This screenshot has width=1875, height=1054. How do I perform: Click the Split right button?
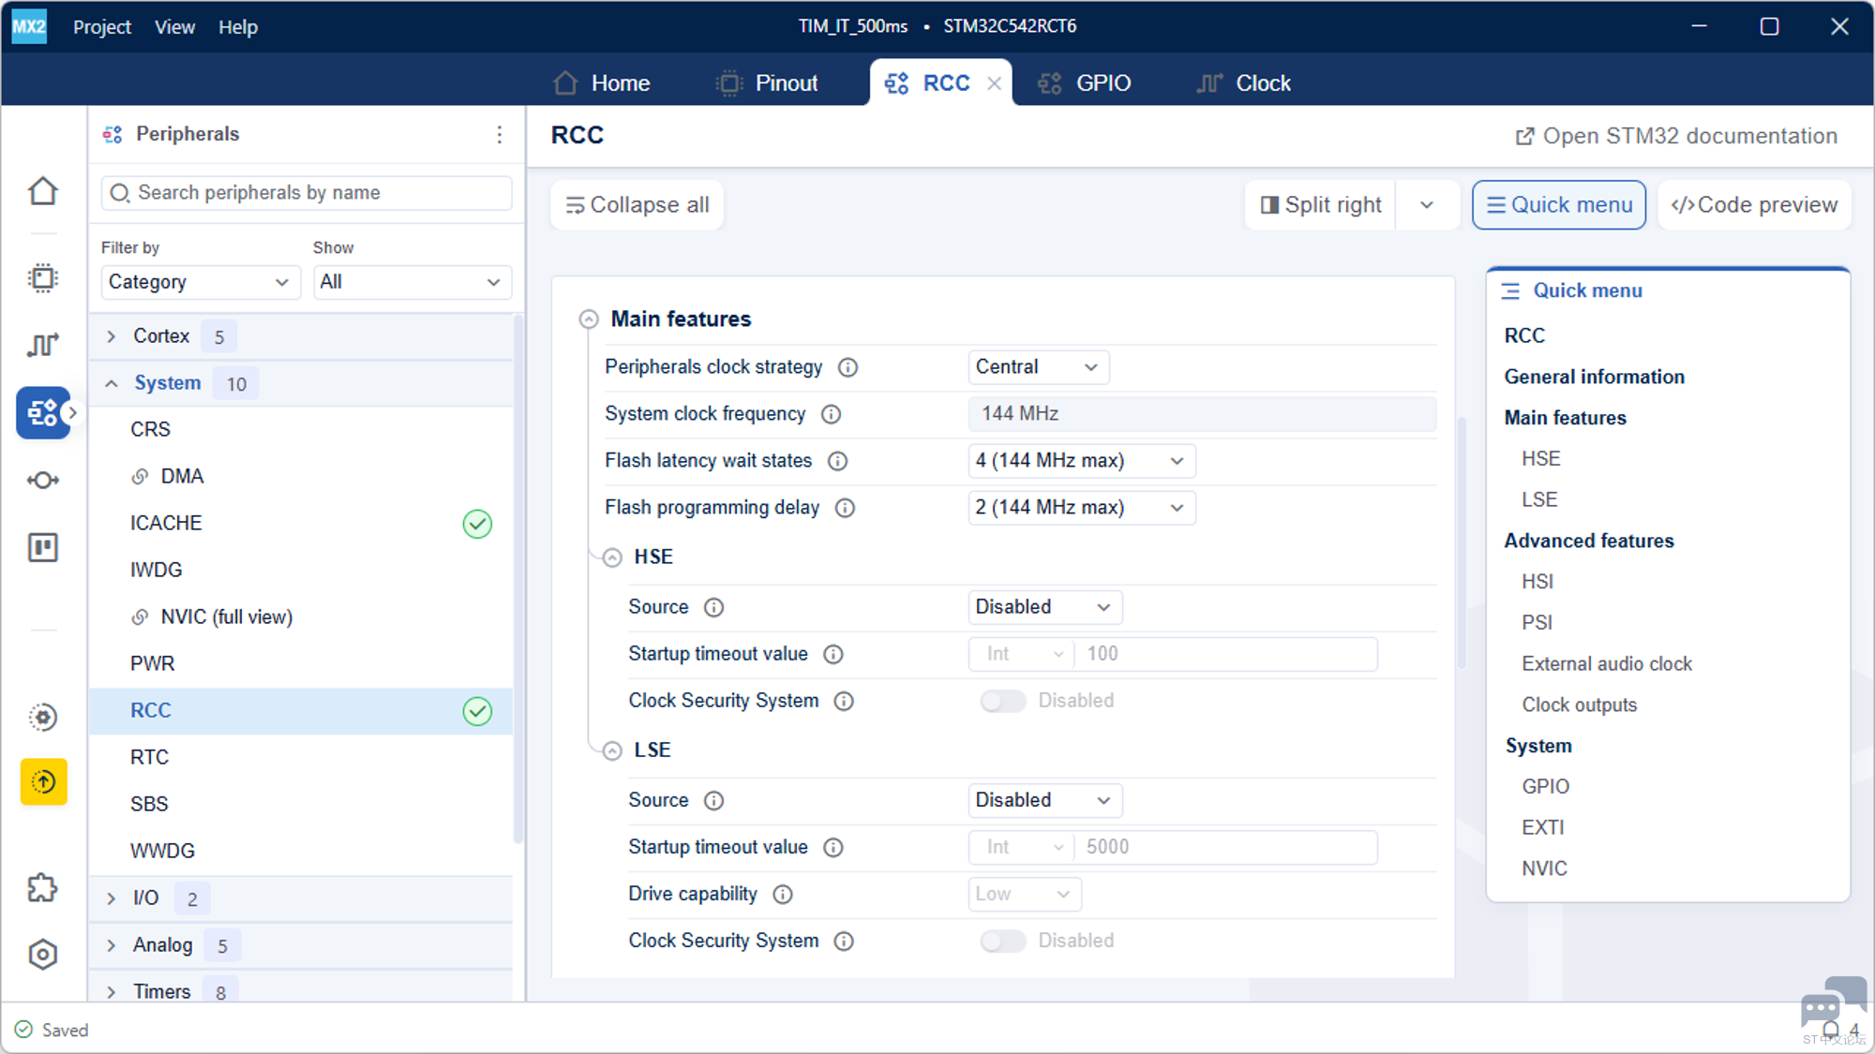[1320, 205]
